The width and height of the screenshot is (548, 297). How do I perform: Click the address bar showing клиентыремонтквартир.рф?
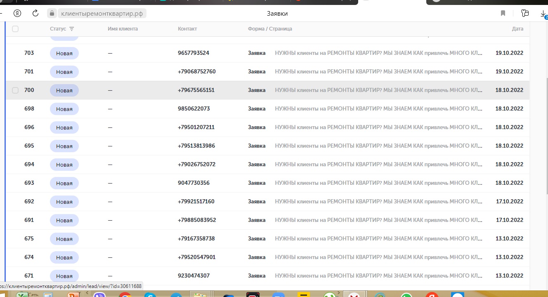(102, 14)
